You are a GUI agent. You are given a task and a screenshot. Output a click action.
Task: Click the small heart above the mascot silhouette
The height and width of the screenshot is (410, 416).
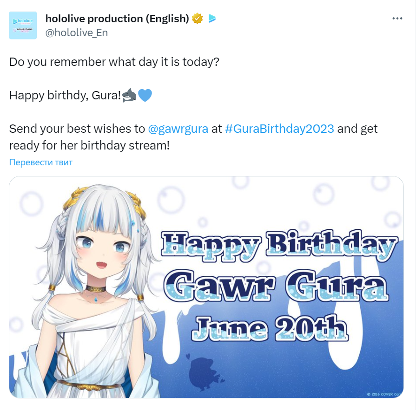(188, 356)
